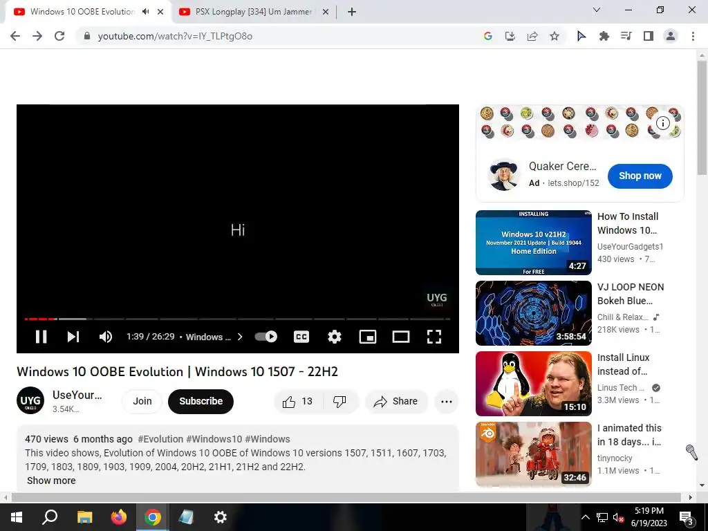Skip to next video in player
708x531 pixels.
tap(73, 337)
